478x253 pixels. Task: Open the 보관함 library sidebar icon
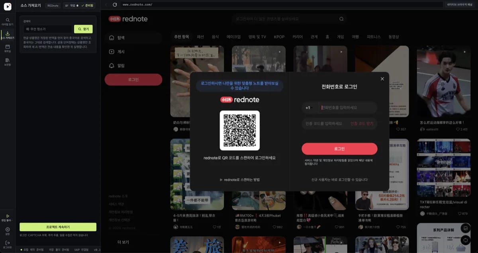tap(8, 62)
